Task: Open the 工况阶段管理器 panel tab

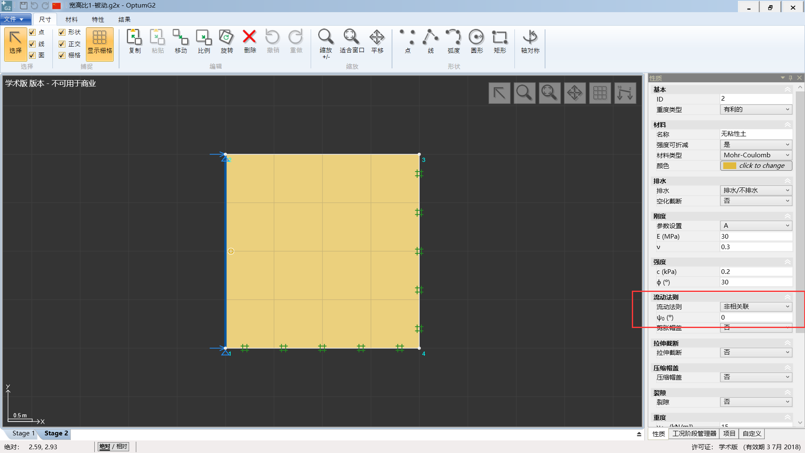Action: [x=694, y=434]
